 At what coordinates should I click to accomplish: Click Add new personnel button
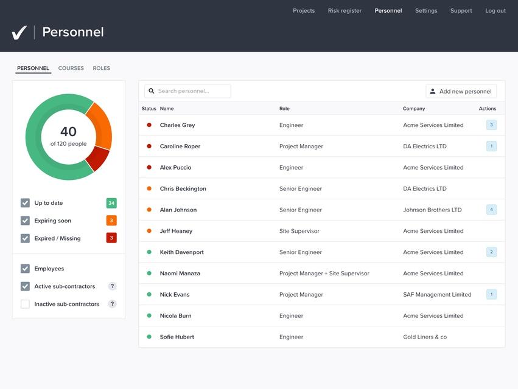pos(461,91)
